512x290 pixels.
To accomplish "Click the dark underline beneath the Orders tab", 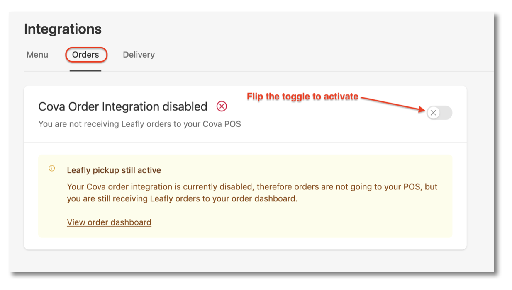I will 85,70.
